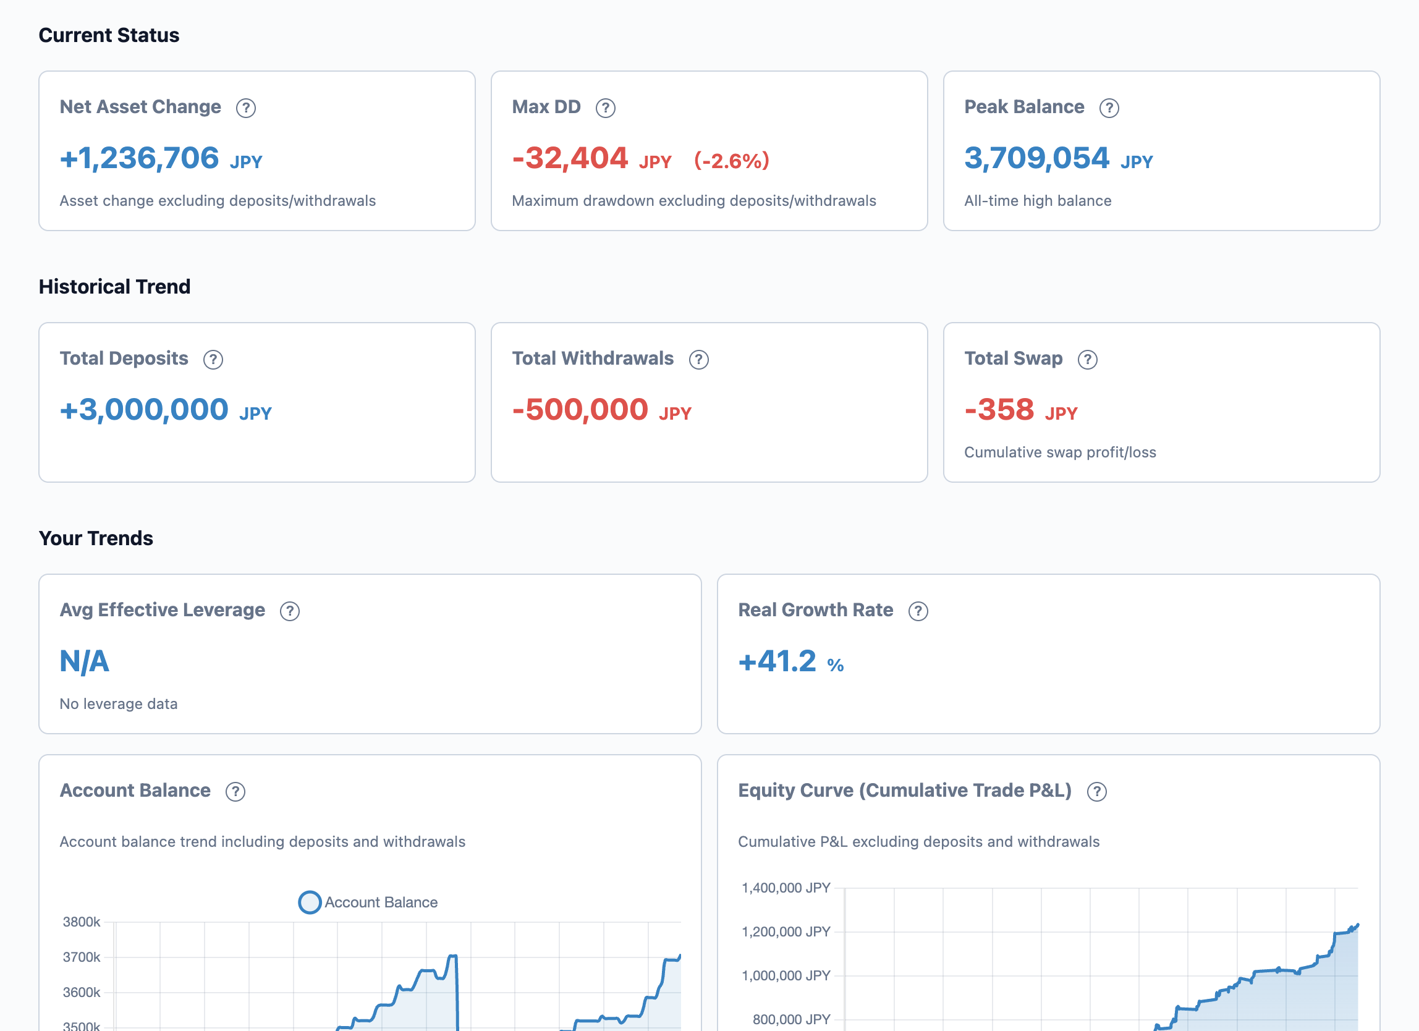Toggle the Account Balance legend series
This screenshot has width=1419, height=1031.
click(368, 902)
